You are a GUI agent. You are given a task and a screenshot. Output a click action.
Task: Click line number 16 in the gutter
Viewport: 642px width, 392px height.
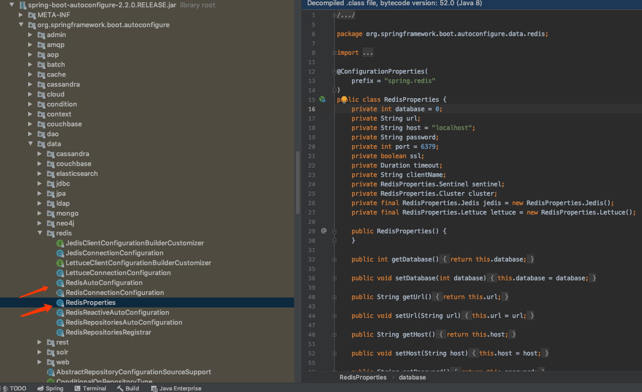(x=312, y=109)
